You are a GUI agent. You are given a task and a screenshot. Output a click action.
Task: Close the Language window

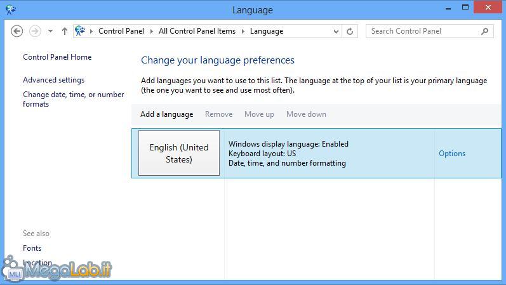pyautogui.click(x=488, y=7)
